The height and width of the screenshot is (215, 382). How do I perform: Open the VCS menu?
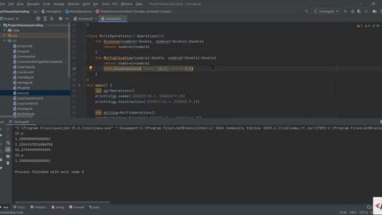(x=115, y=4)
